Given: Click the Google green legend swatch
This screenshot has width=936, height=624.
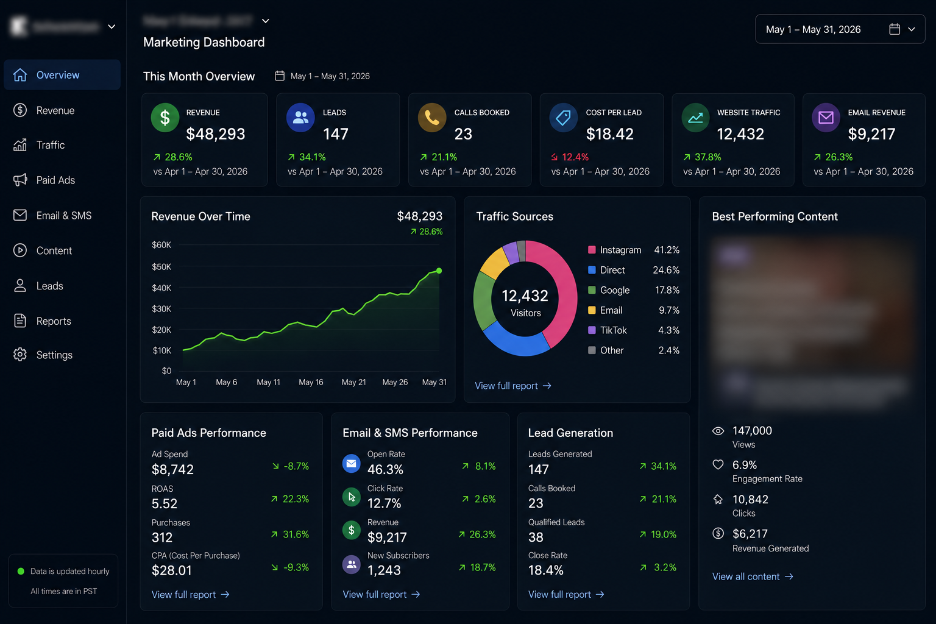Looking at the screenshot, I should (592, 290).
